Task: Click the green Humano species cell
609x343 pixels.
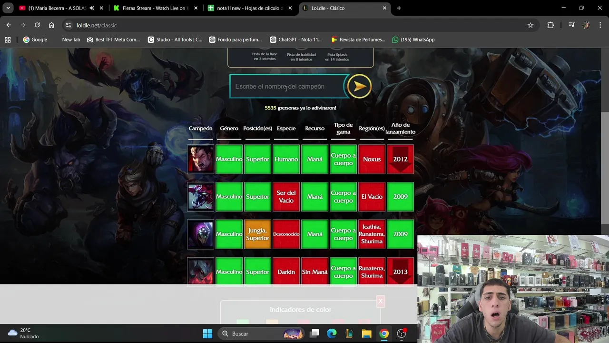Action: (286, 159)
